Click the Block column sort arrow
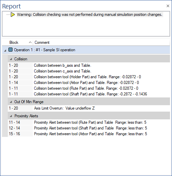Viewport: 172px width, 176px height. [x=30, y=42]
